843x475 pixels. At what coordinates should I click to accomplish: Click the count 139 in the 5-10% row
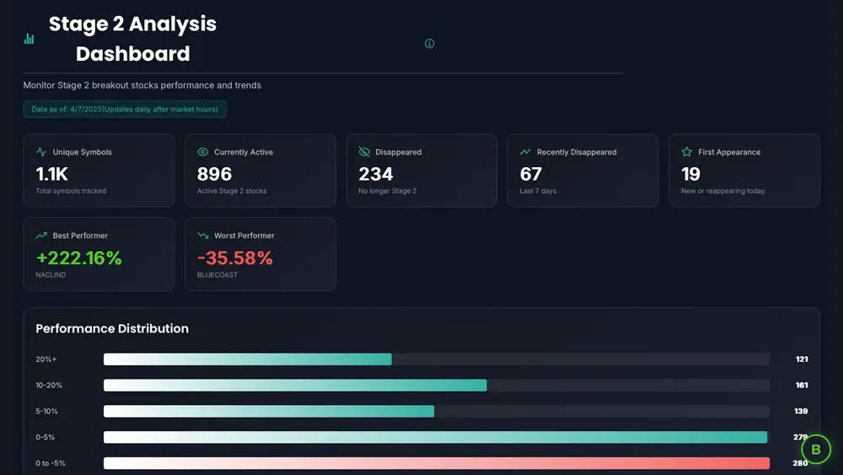coord(801,411)
